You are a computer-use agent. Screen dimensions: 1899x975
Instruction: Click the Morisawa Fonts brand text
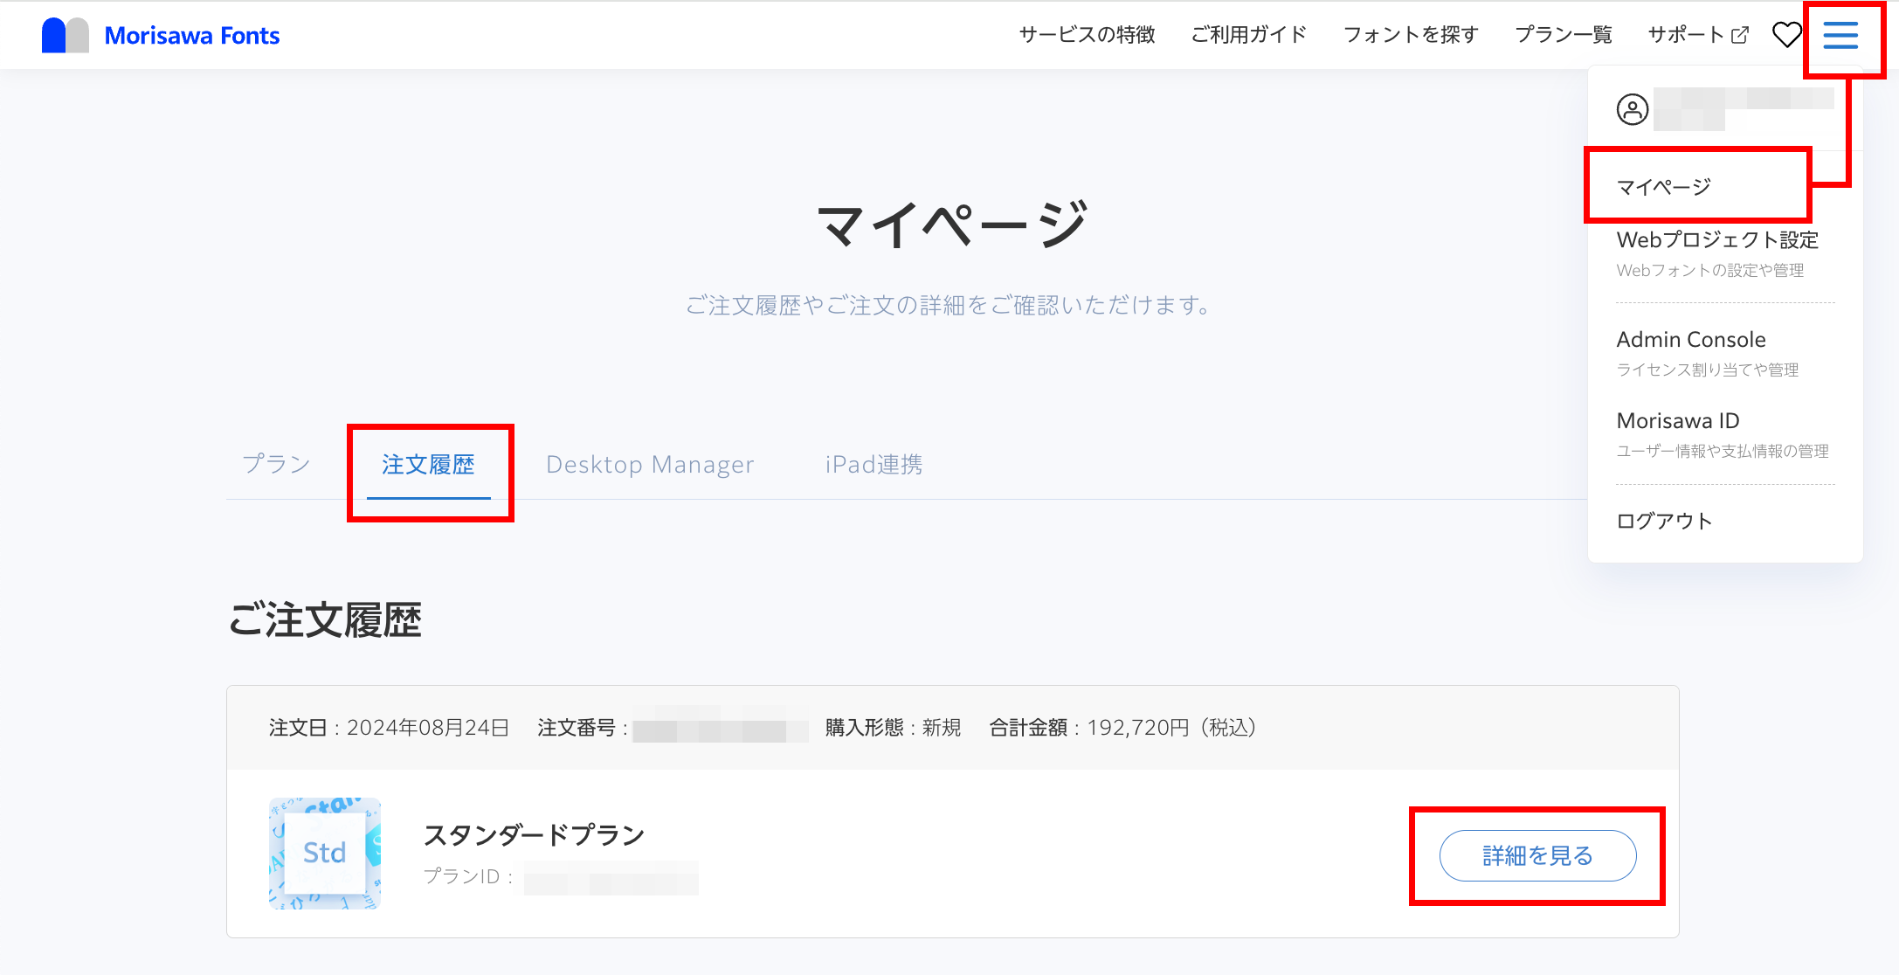[192, 35]
